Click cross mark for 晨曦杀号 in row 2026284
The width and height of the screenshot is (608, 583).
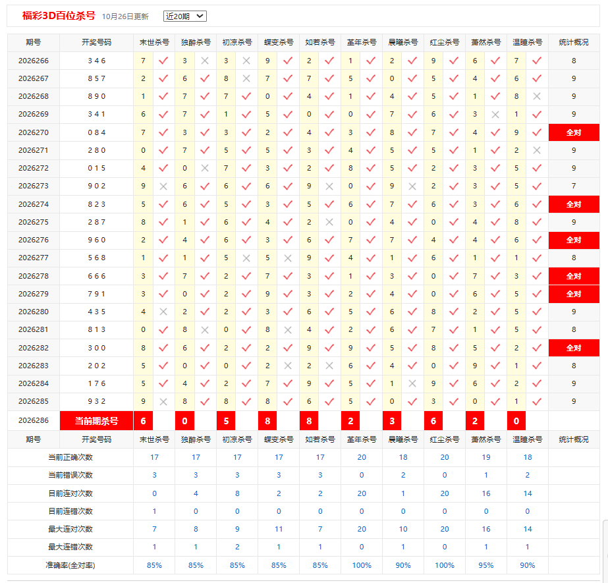coord(412,383)
